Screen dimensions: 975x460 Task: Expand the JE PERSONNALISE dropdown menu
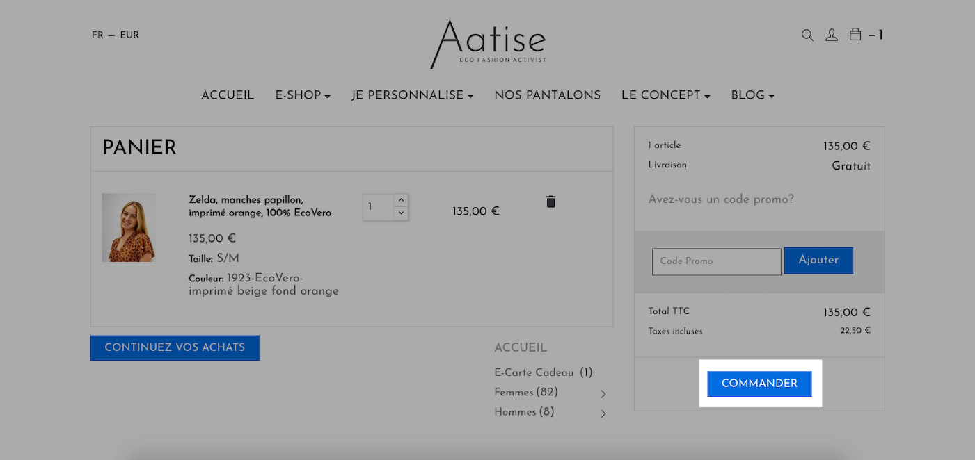click(413, 95)
